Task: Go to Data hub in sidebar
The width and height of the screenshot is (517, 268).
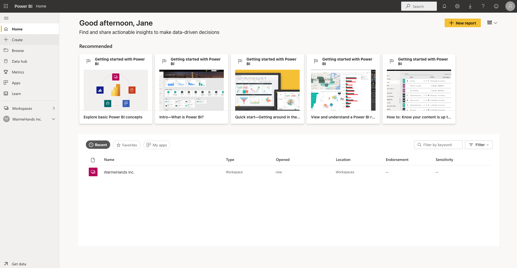Action: point(19,61)
